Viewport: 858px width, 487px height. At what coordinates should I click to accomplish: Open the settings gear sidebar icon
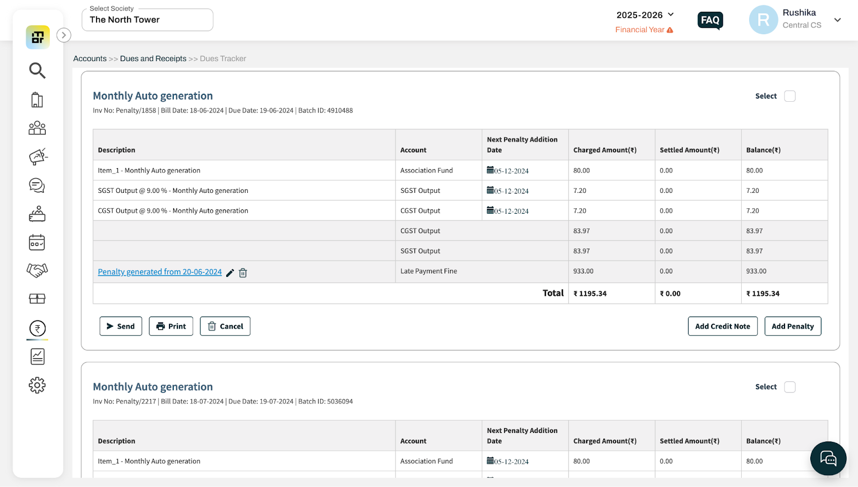coord(37,385)
